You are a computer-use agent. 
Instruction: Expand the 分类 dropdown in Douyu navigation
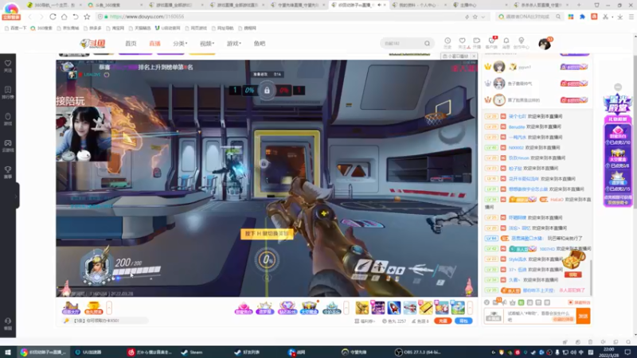pyautogui.click(x=180, y=44)
